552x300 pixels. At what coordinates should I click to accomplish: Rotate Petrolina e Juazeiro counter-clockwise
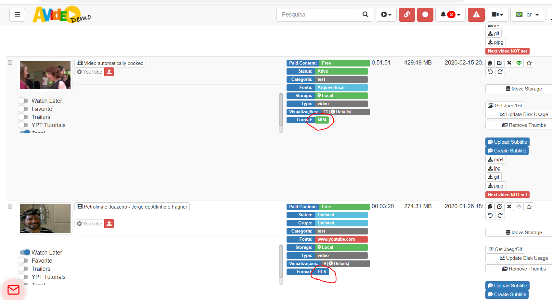pos(490,215)
